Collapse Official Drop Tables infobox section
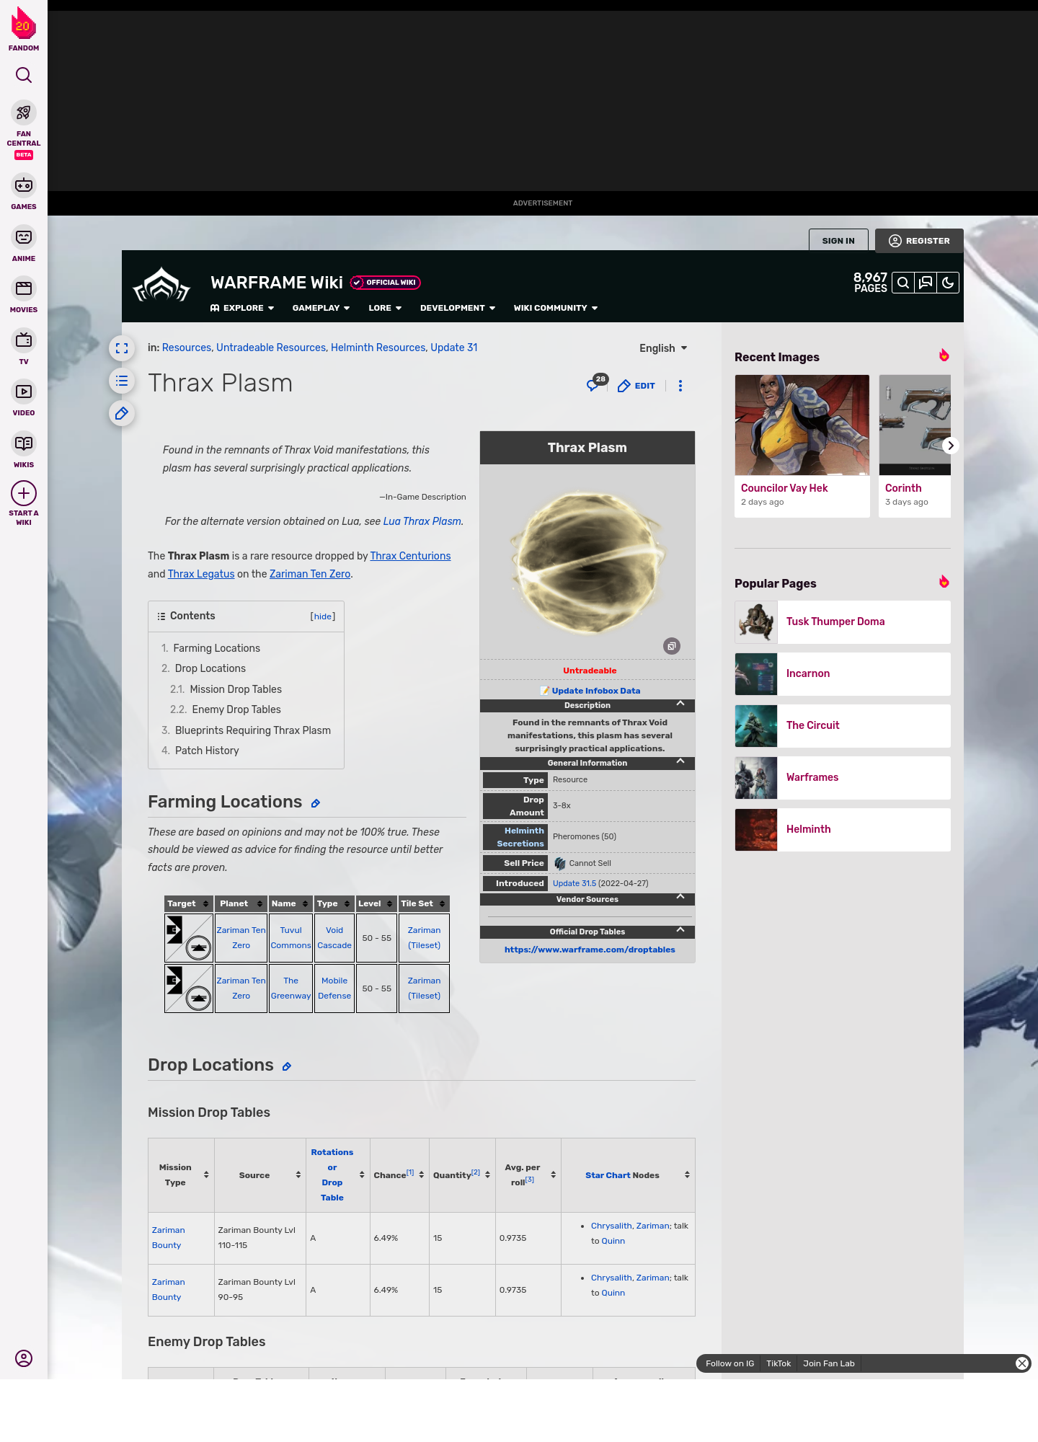Image resolution: width=1038 pixels, height=1442 pixels. (x=680, y=931)
